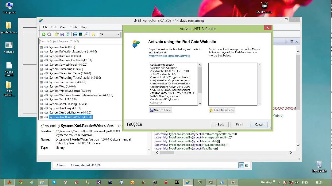Image resolution: width=332 pixels, height=186 pixels.
Task: Switch Explorer window to details view icon
Action: coord(241,165)
